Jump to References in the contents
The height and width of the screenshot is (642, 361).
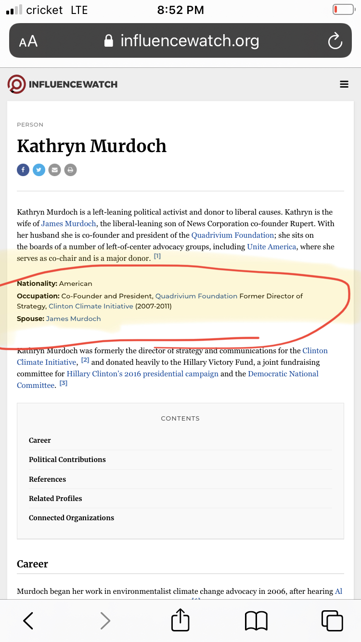[48, 479]
